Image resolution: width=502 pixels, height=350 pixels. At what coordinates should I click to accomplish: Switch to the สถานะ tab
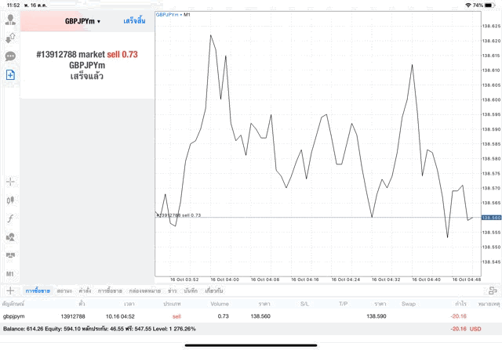tap(64, 290)
